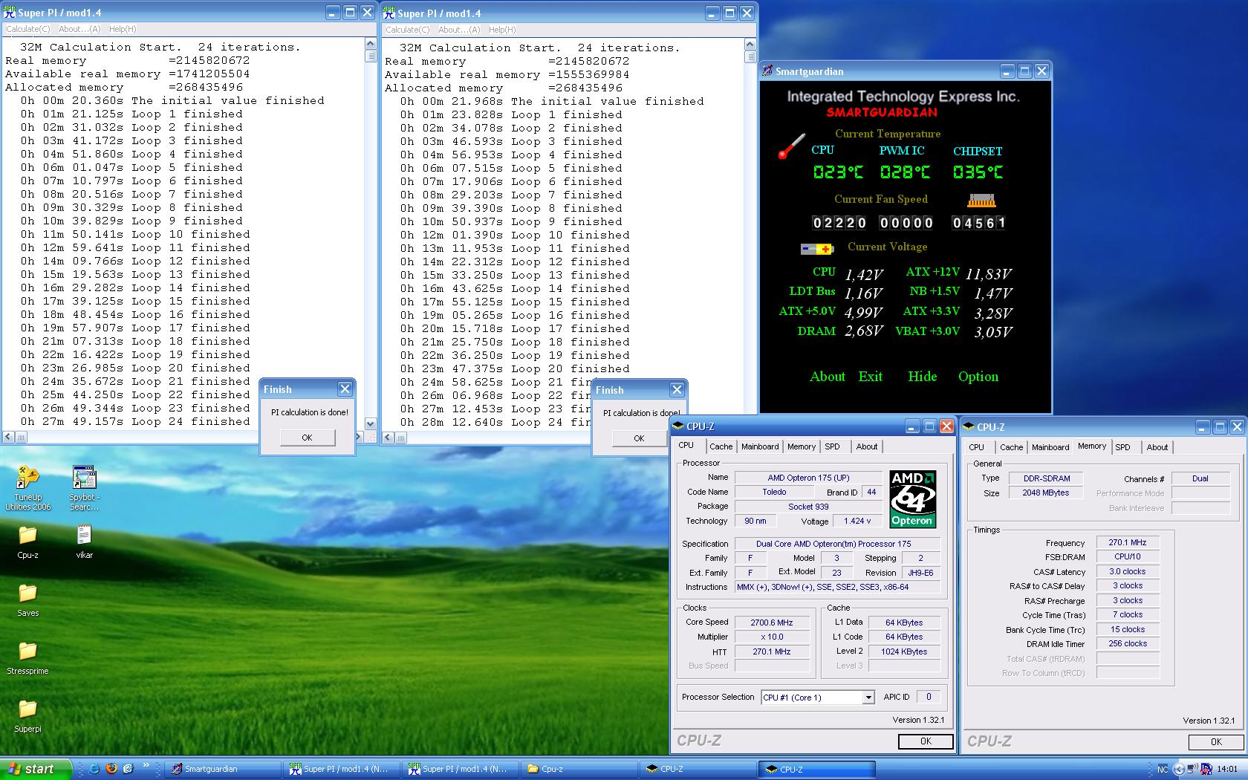Screen dimensions: 1248x780
Task: Open Help menu in right Super PI
Action: 502,30
